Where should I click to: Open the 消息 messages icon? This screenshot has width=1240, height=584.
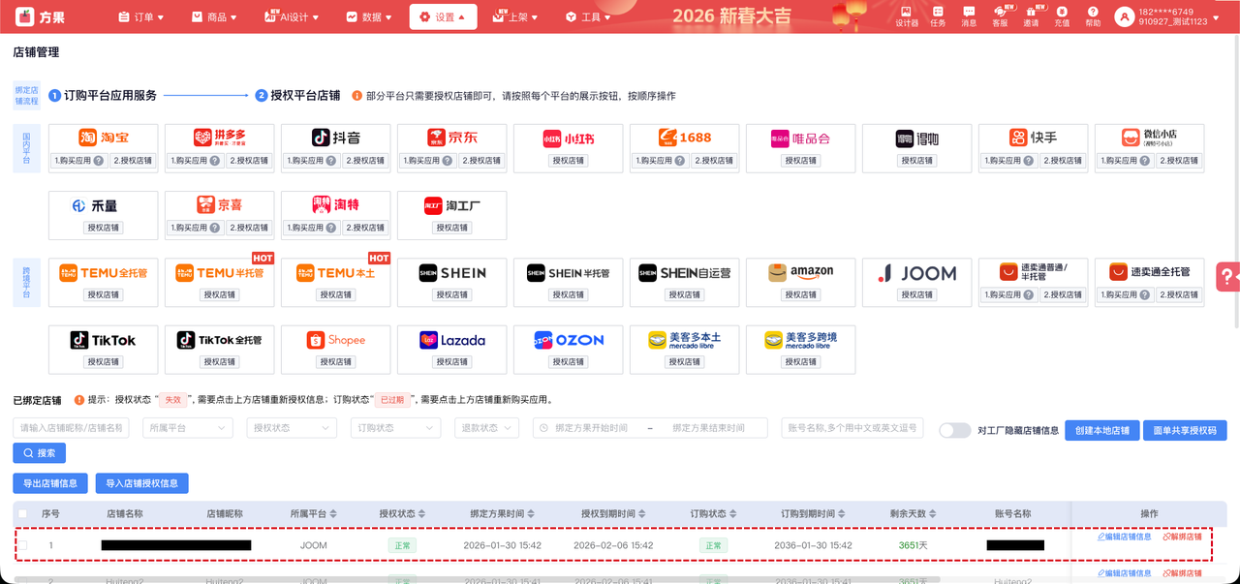(969, 15)
